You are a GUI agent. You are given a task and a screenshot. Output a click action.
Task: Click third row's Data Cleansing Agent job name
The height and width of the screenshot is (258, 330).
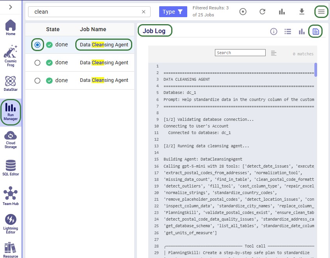click(x=104, y=80)
